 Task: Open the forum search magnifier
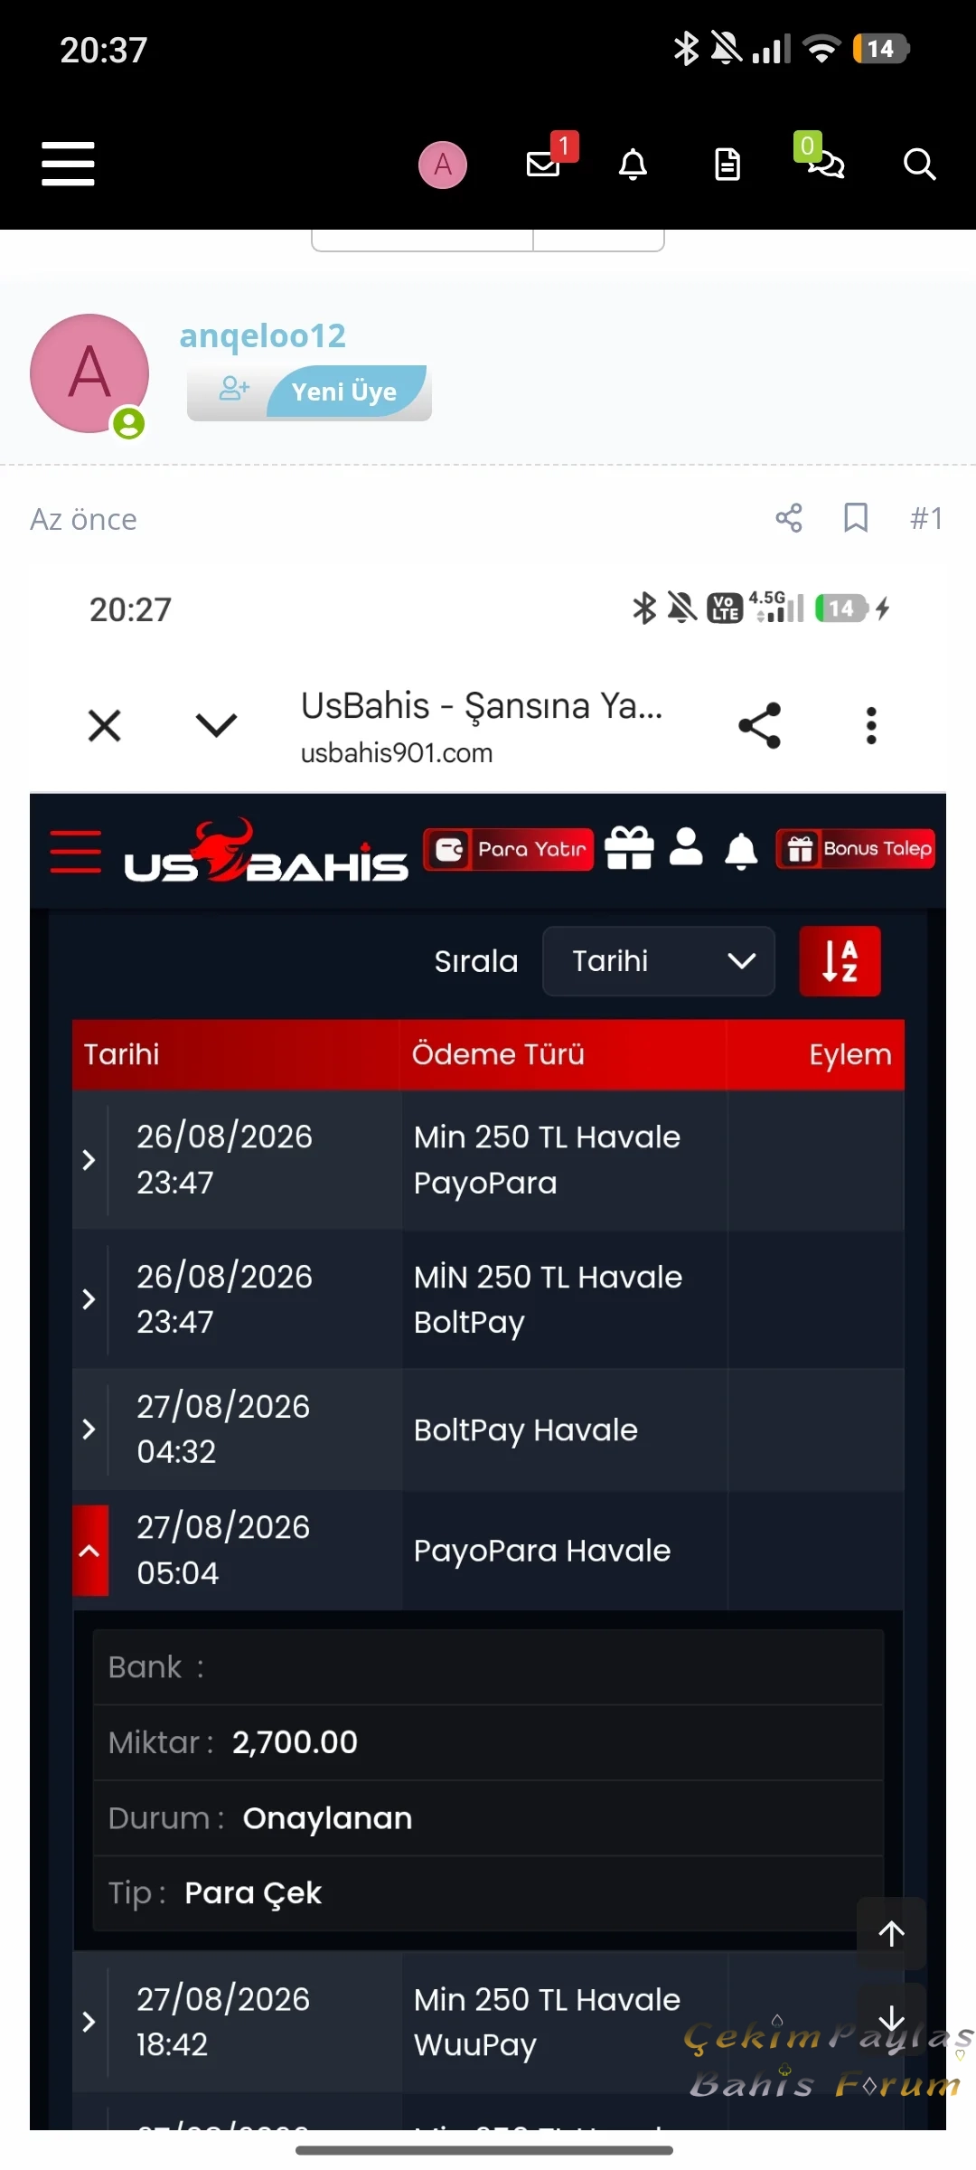(x=919, y=164)
